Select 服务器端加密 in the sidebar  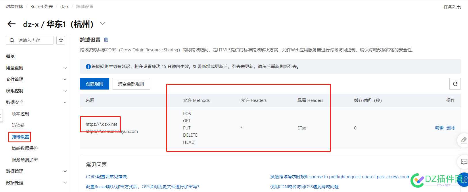[x=25, y=160]
